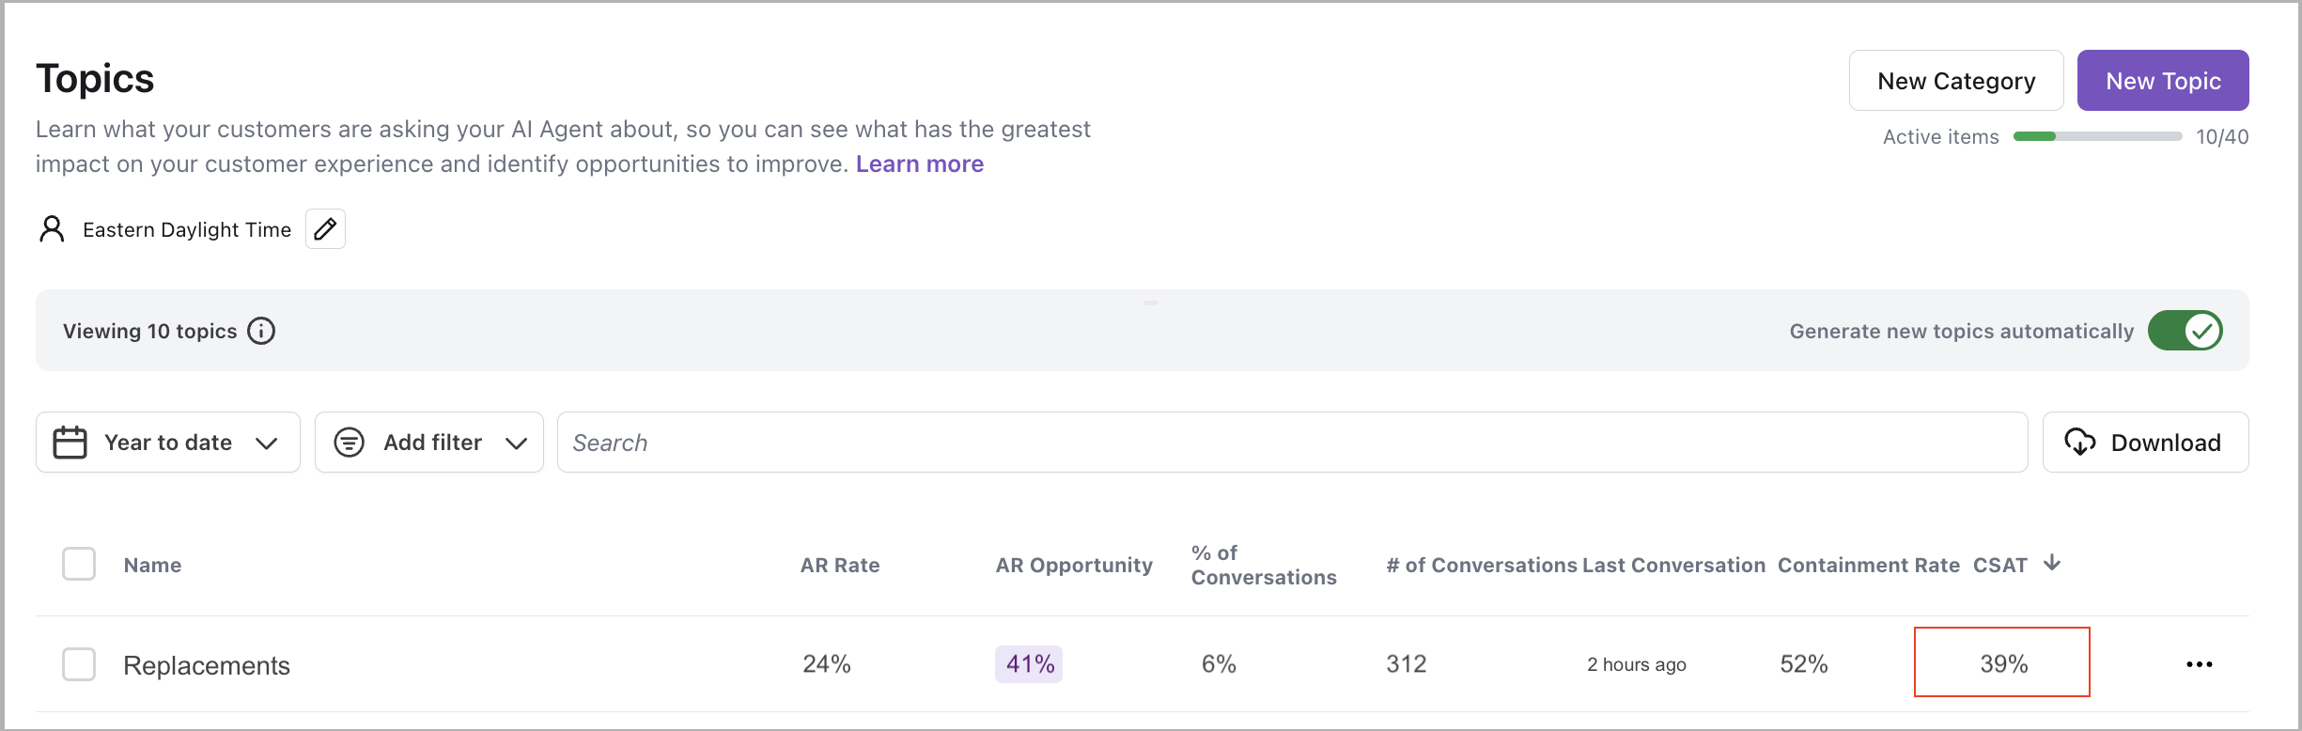Click the user icon near Eastern Daylight Time
The width and height of the screenshot is (2302, 731).
point(52,229)
